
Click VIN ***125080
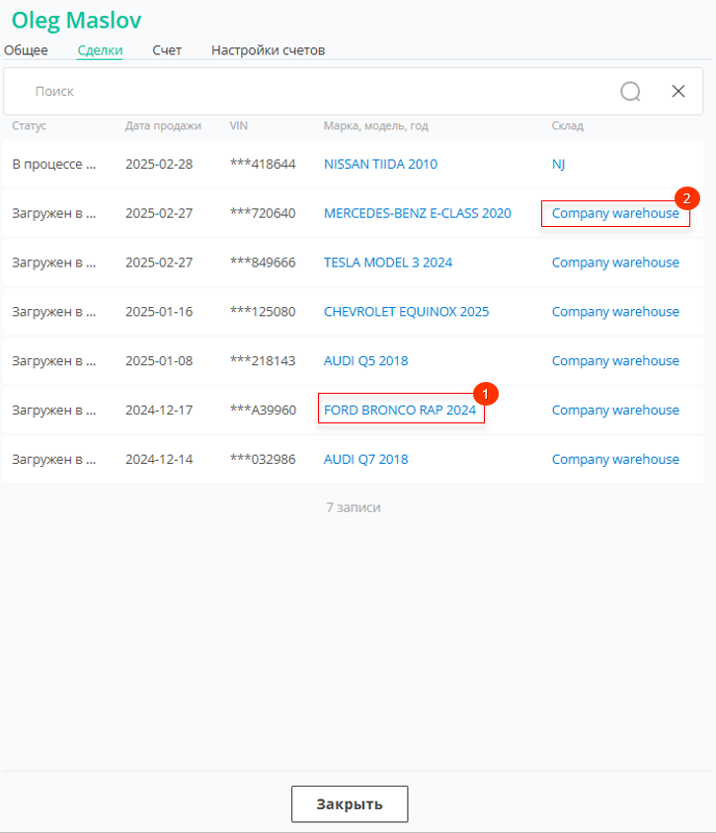click(263, 312)
